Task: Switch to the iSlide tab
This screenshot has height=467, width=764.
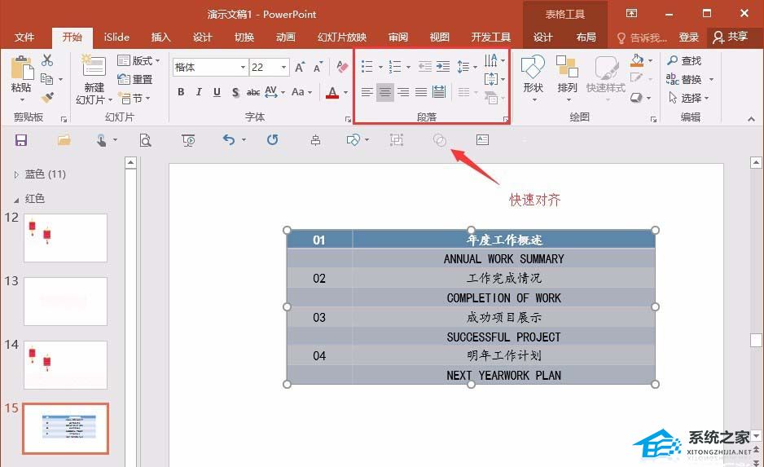Action: coord(116,37)
